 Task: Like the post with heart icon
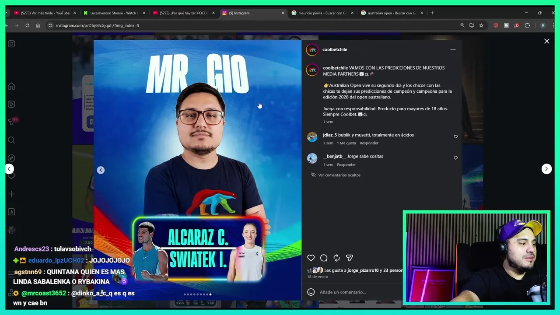click(311, 258)
